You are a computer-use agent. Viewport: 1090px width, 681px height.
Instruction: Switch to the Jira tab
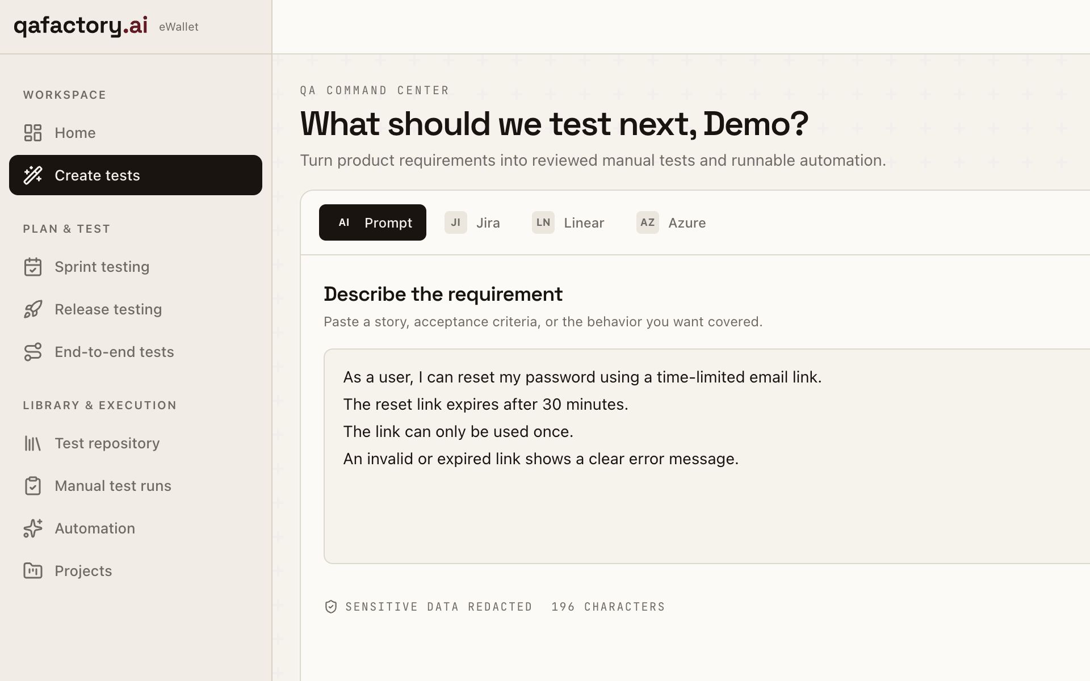472,222
